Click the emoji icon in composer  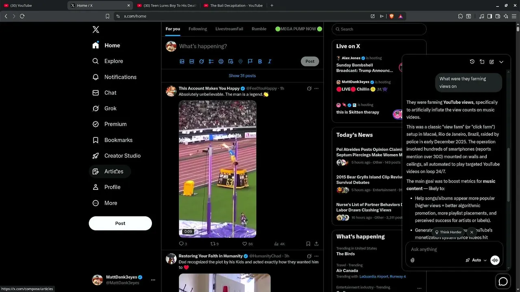[x=221, y=62]
